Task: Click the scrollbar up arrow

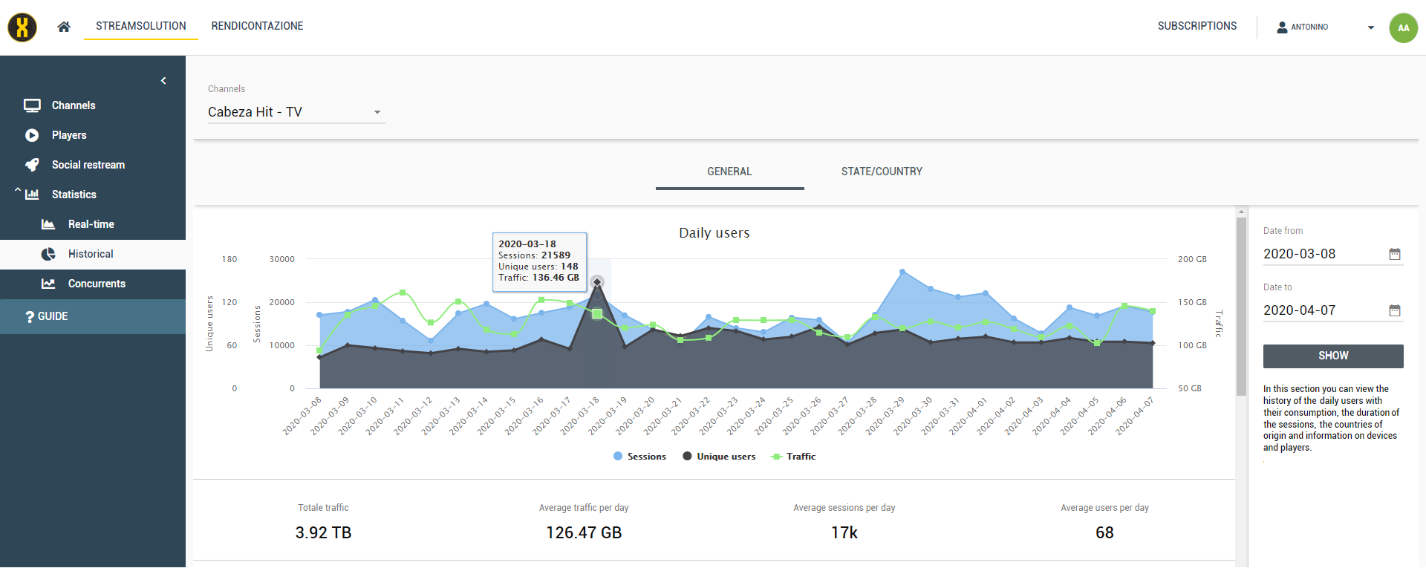Action: tap(1241, 212)
